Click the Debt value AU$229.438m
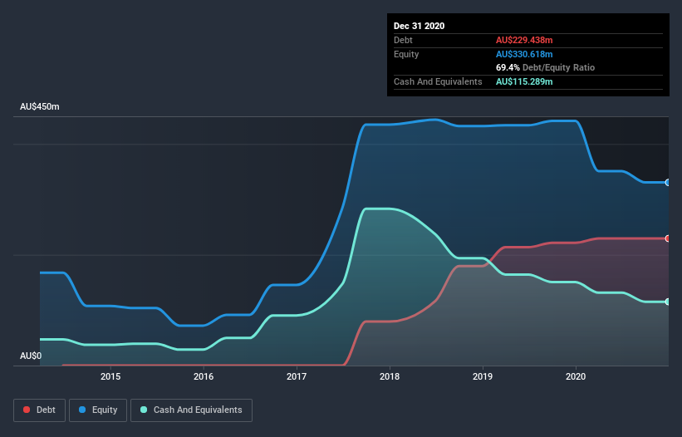The image size is (682, 437). coord(524,40)
